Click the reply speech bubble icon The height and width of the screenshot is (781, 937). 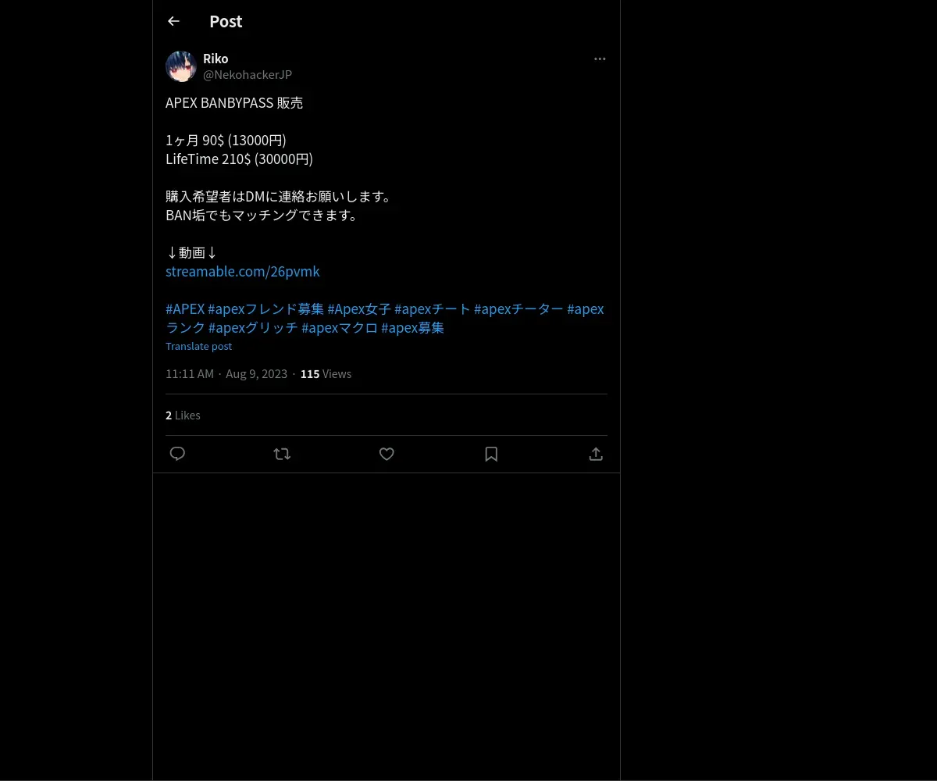pos(177,454)
